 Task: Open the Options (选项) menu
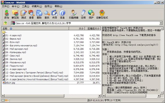(x=48, y=6)
